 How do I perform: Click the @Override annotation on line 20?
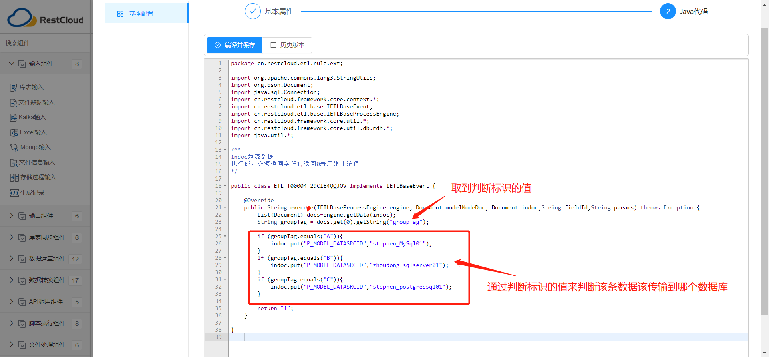click(259, 201)
